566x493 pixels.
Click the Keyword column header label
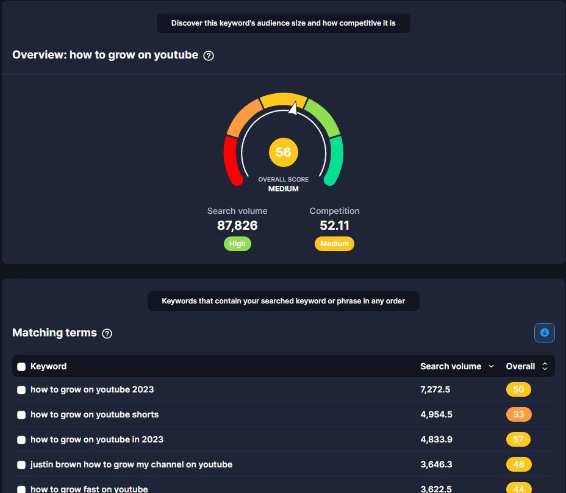tap(48, 366)
